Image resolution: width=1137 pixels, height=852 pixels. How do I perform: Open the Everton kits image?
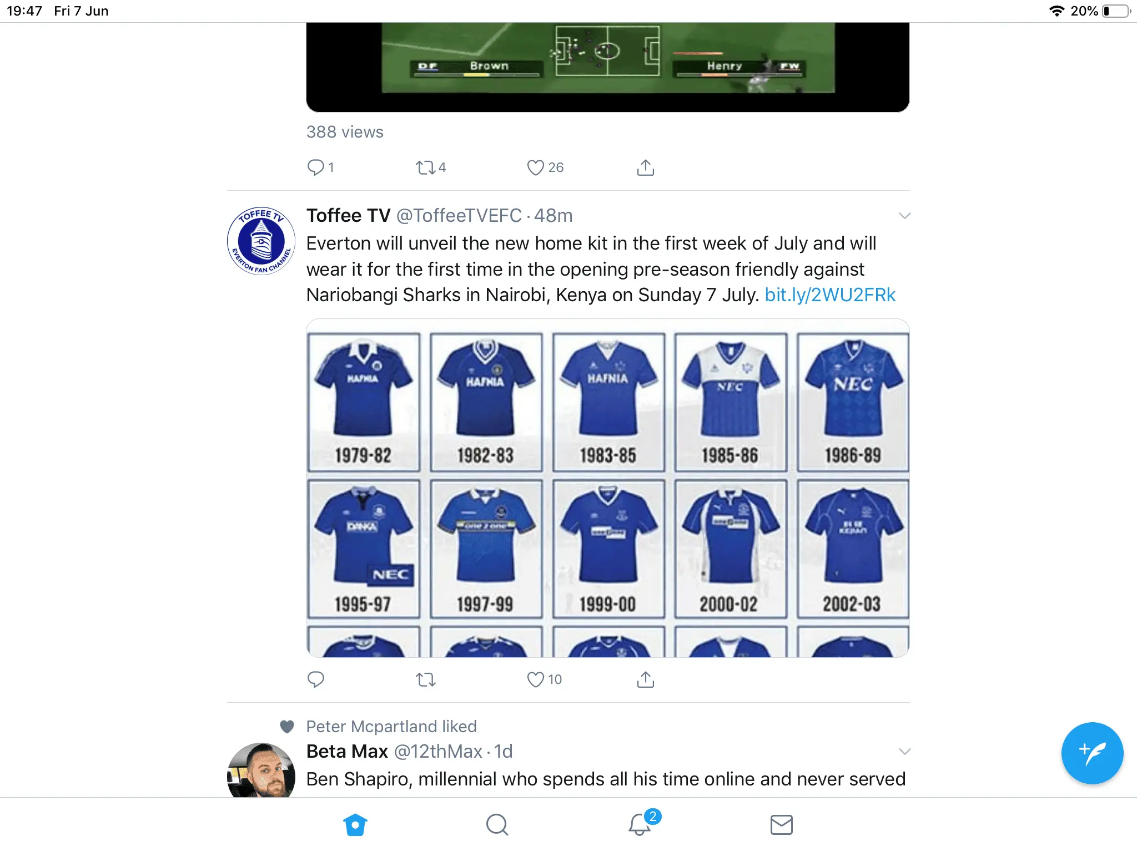coord(607,488)
